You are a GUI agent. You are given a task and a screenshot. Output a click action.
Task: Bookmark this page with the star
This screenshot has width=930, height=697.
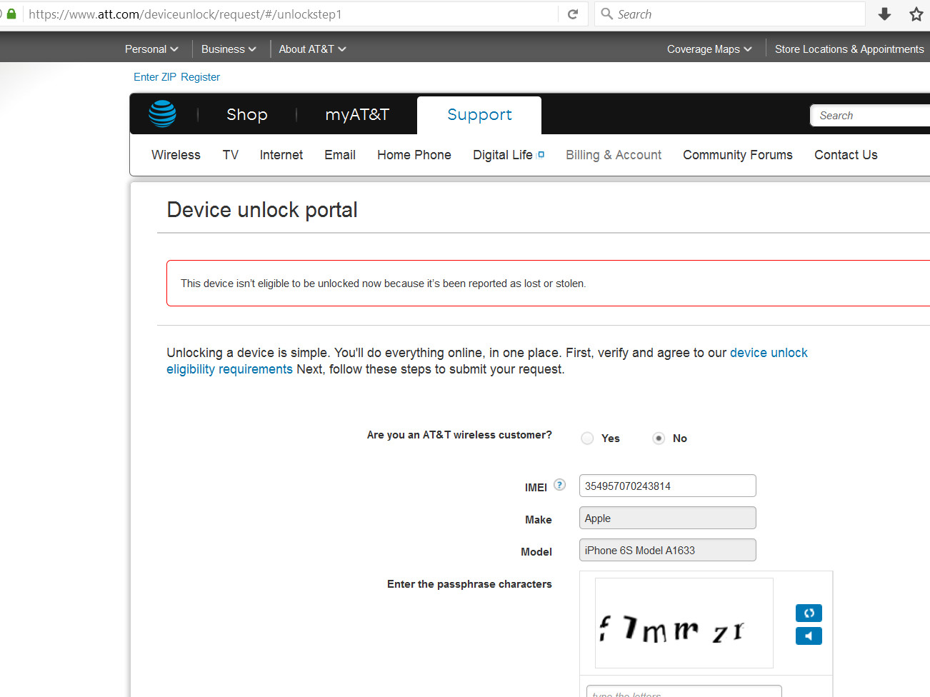(916, 14)
